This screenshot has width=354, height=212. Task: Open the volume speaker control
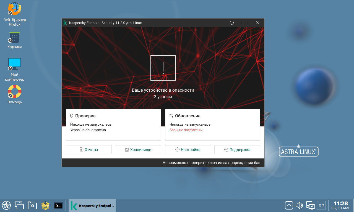pos(299,205)
